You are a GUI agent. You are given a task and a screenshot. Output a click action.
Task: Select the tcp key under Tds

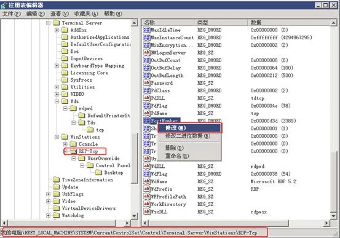pos(100,130)
